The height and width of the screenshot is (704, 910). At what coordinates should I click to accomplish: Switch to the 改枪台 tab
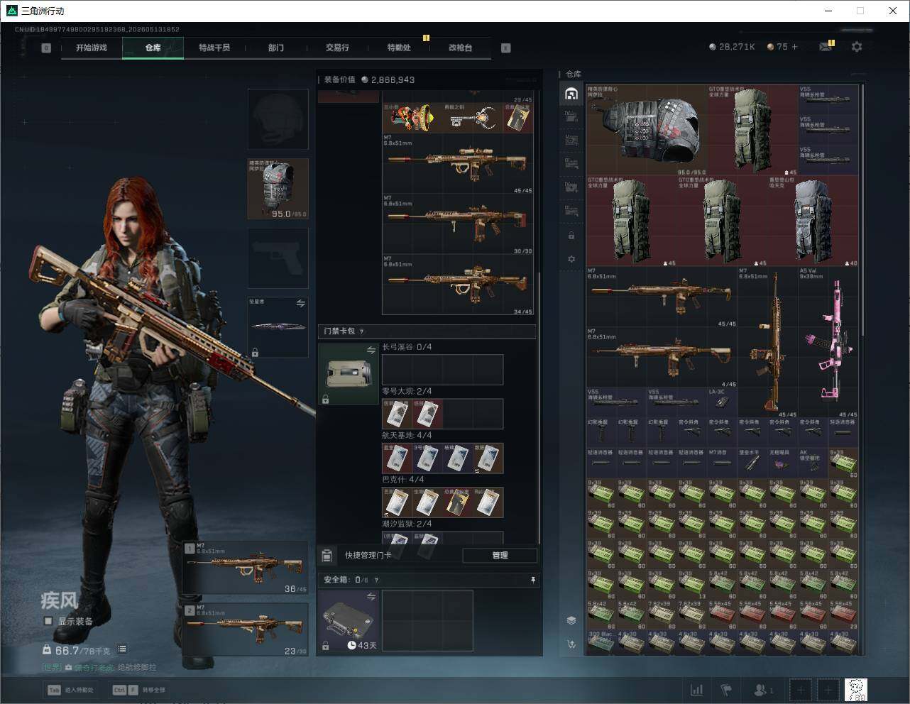460,48
